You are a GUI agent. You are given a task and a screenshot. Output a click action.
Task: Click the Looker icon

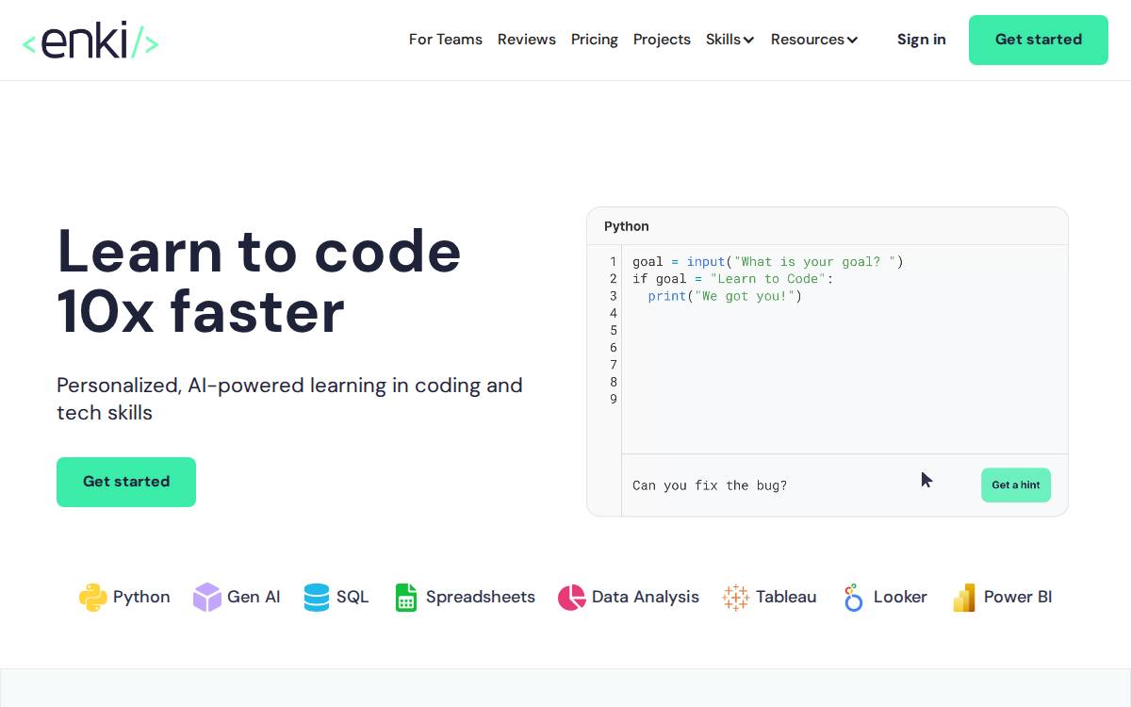(x=853, y=597)
